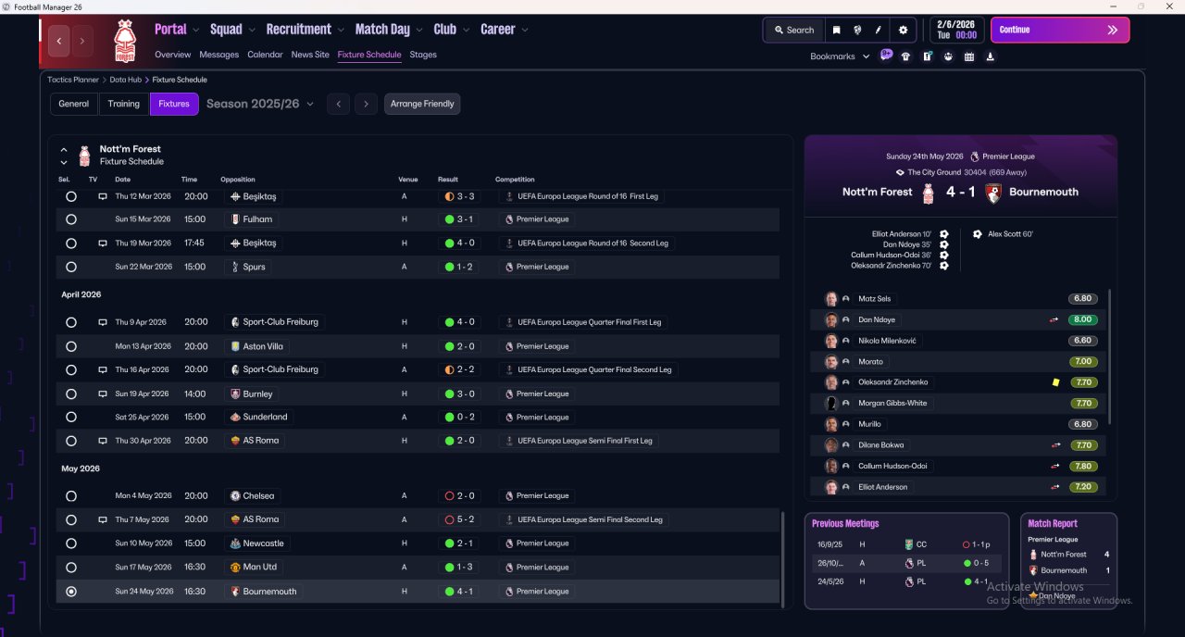Image resolution: width=1185 pixels, height=637 pixels.
Task: Select the Beşiktaş 12 Mar fixture radio button
Action: (71, 196)
